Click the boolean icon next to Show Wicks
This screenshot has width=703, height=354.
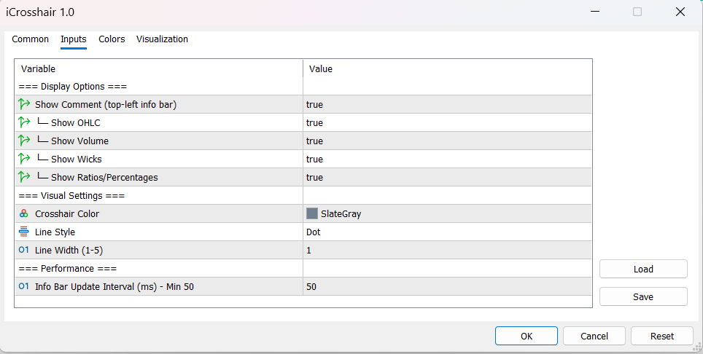24,159
